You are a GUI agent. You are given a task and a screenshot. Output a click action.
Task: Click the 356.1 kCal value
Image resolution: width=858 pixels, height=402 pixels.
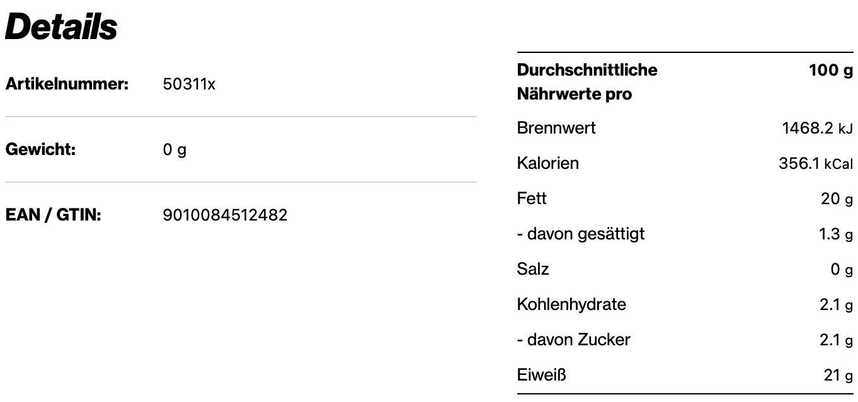[x=815, y=164]
